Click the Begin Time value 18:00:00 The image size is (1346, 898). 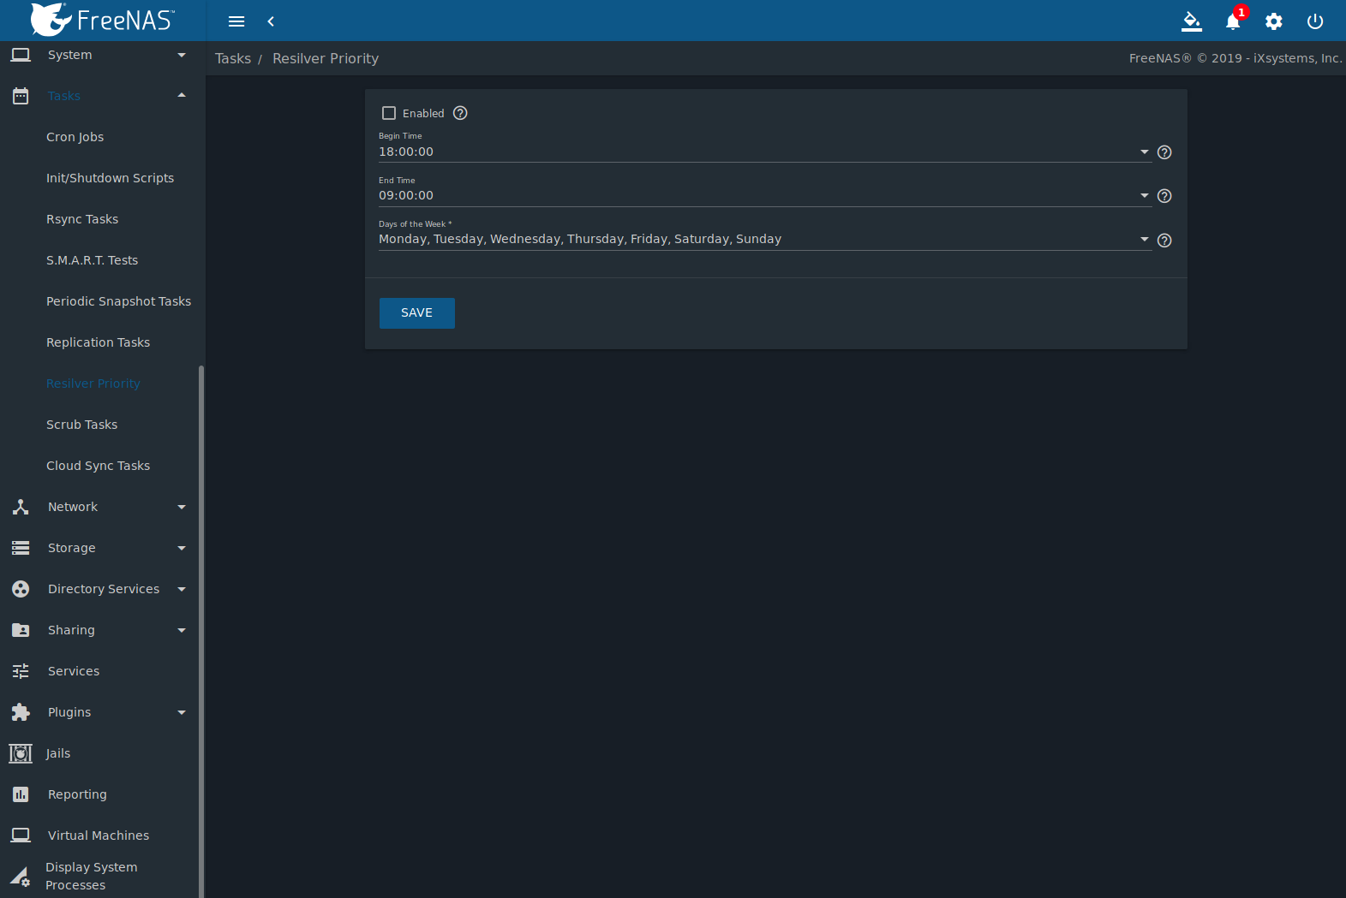(406, 152)
